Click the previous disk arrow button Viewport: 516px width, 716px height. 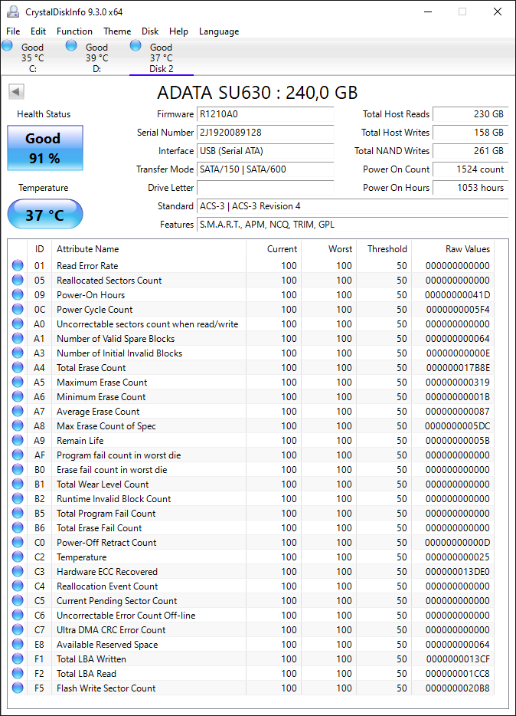(x=16, y=91)
